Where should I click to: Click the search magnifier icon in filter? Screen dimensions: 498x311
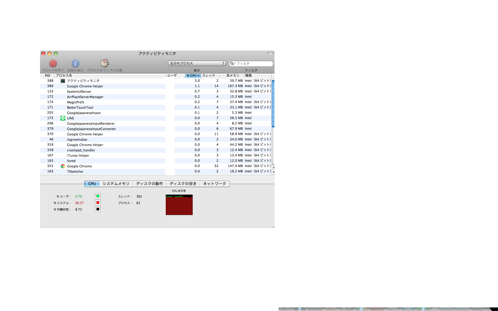(x=232, y=64)
